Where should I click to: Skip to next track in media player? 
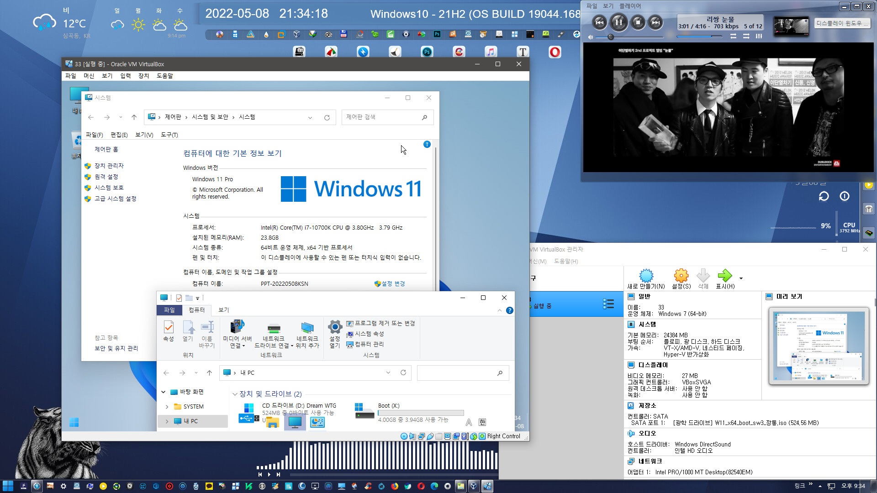pos(655,22)
